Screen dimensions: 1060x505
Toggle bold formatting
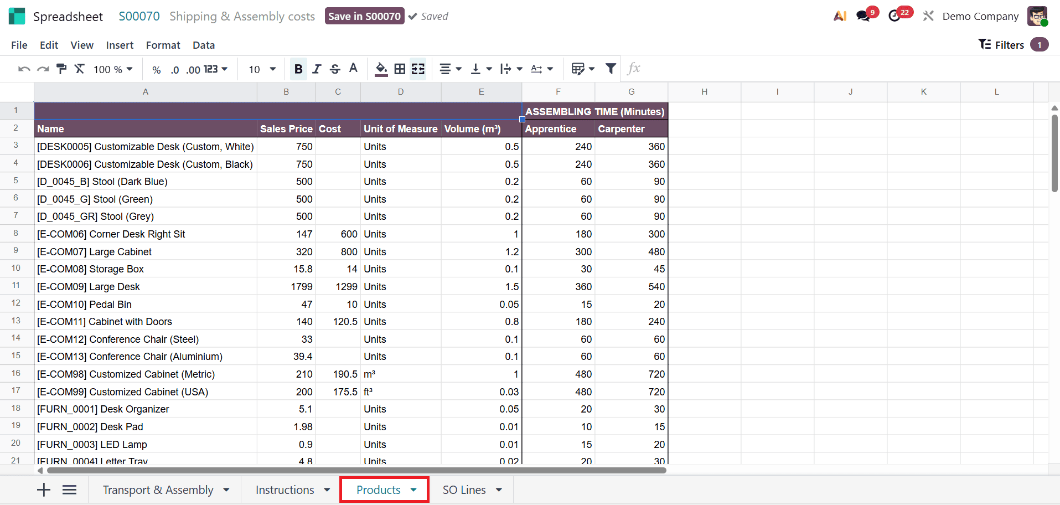pyautogui.click(x=298, y=69)
